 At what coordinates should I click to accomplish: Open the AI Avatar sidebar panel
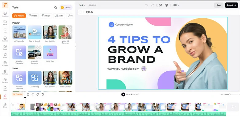tap(5, 72)
